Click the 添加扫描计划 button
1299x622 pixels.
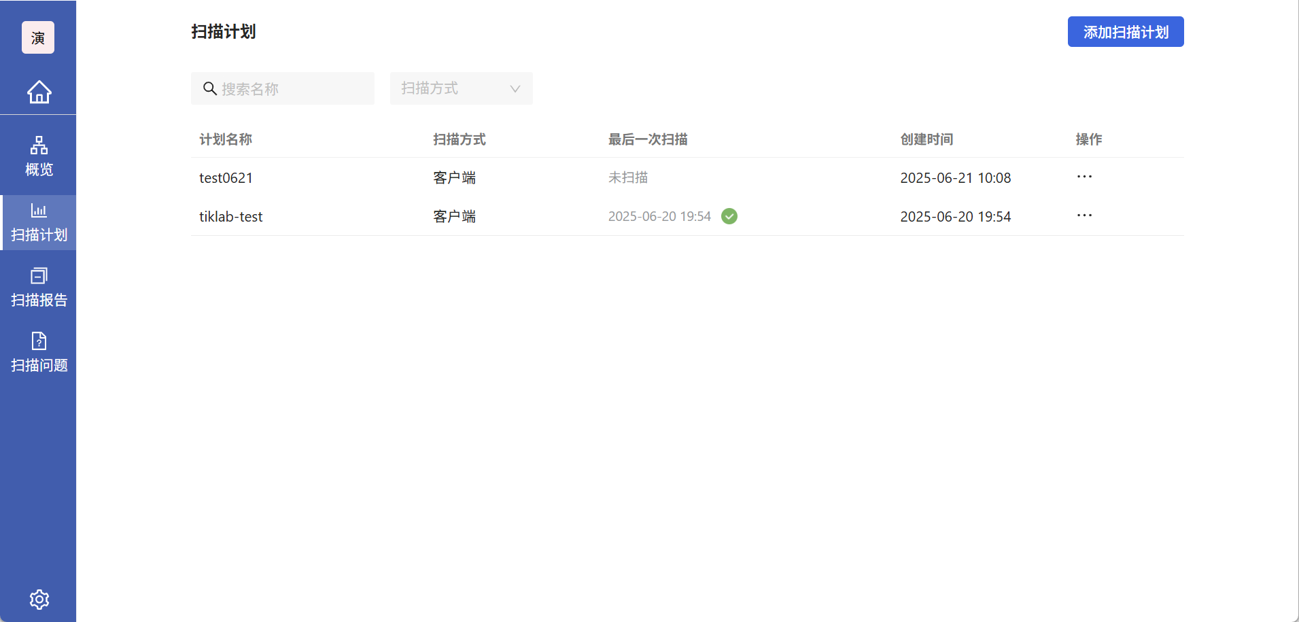tap(1126, 32)
